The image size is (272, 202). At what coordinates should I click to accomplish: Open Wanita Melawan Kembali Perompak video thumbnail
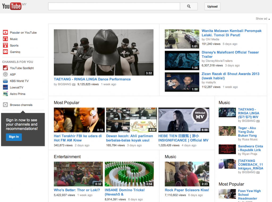[182, 39]
